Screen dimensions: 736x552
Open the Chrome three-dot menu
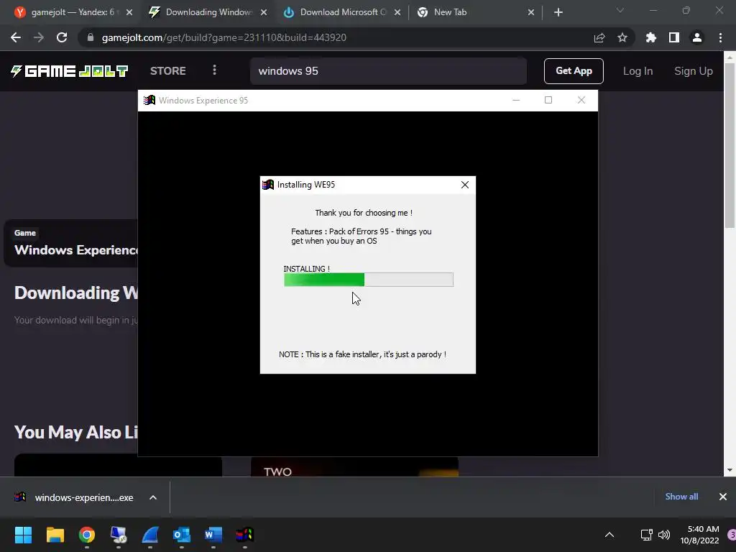pyautogui.click(x=720, y=37)
